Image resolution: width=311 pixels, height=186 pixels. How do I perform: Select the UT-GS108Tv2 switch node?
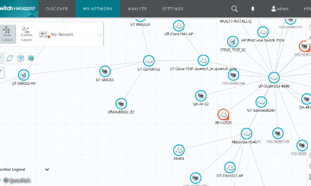click(x=149, y=61)
